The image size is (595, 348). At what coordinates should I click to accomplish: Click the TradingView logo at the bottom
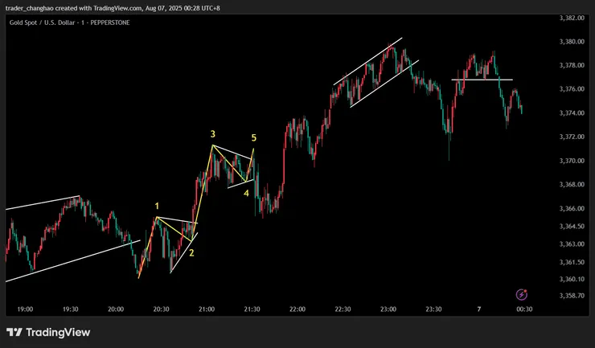point(48,333)
